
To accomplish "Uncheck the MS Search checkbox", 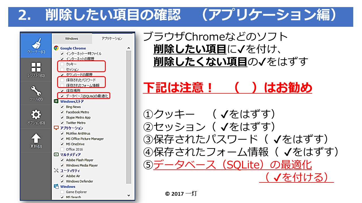I will pyautogui.click(x=62, y=197).
